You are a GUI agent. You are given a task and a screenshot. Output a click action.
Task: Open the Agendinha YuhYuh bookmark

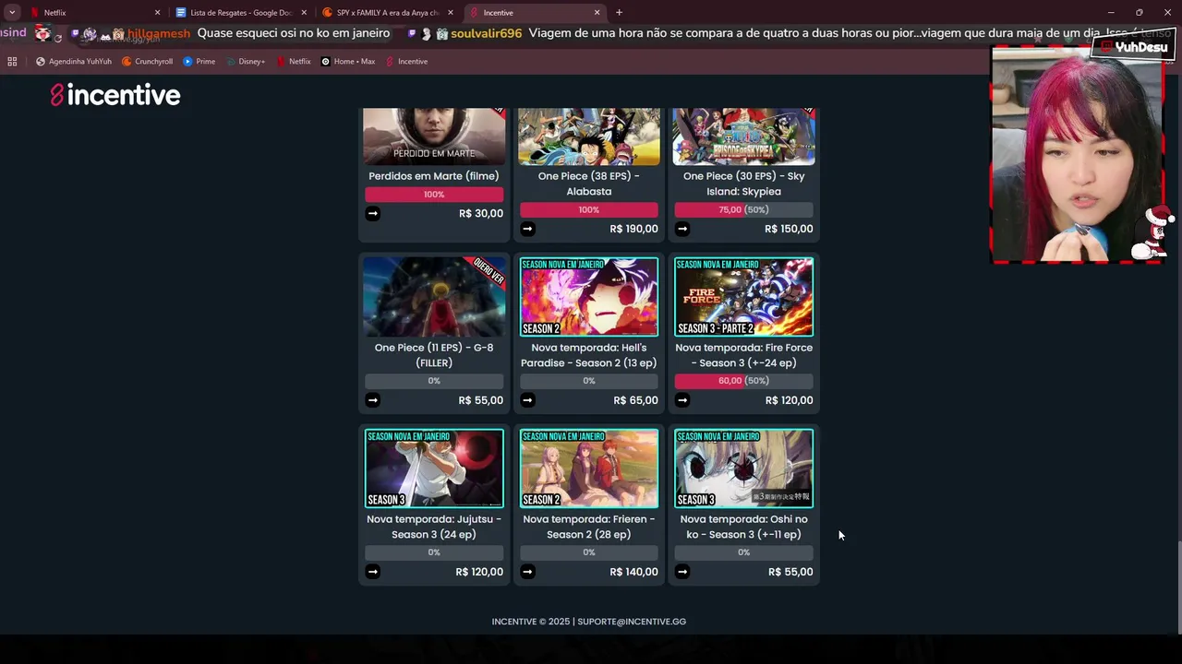74,61
